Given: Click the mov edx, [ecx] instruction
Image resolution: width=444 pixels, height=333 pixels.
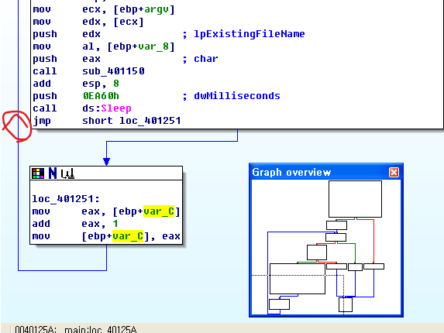Looking at the screenshot, I should (88, 22).
